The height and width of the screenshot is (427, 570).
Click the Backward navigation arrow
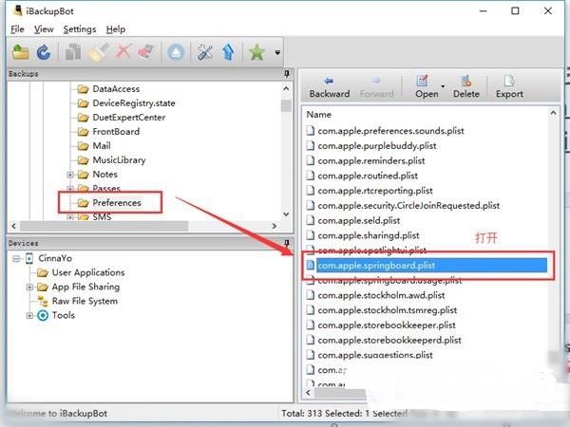(329, 86)
